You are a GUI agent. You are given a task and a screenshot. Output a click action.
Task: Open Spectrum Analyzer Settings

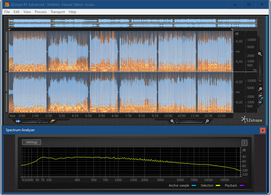31,142
